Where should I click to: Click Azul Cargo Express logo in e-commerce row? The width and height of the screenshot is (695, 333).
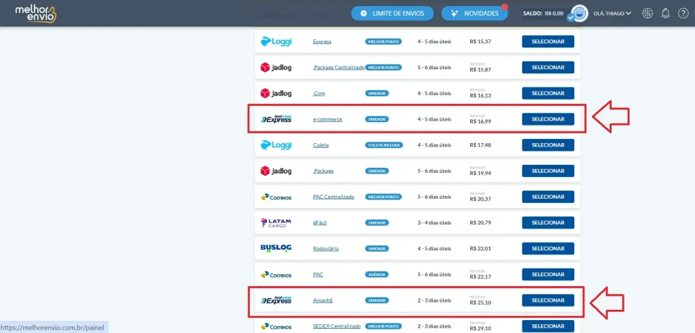pyautogui.click(x=276, y=119)
